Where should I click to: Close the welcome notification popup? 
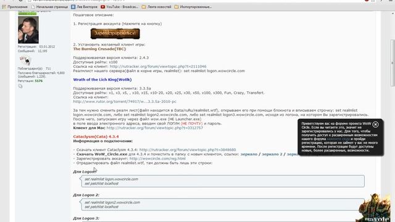[375, 125]
